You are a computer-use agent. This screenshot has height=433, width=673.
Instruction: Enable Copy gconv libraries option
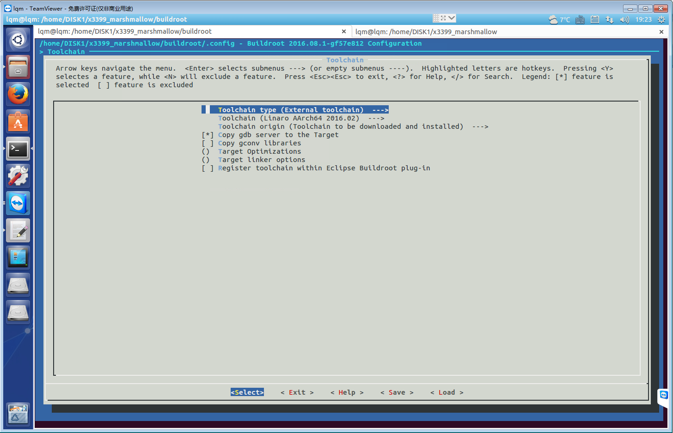[259, 143]
